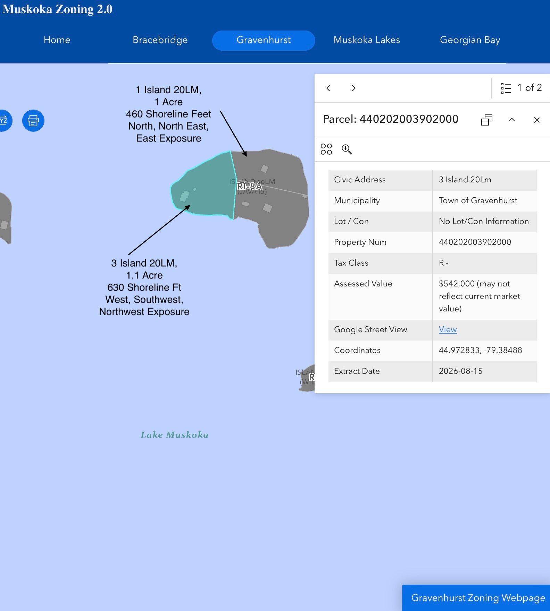The height and width of the screenshot is (611, 550).
Task: Close the parcel popup
Action: (x=536, y=120)
